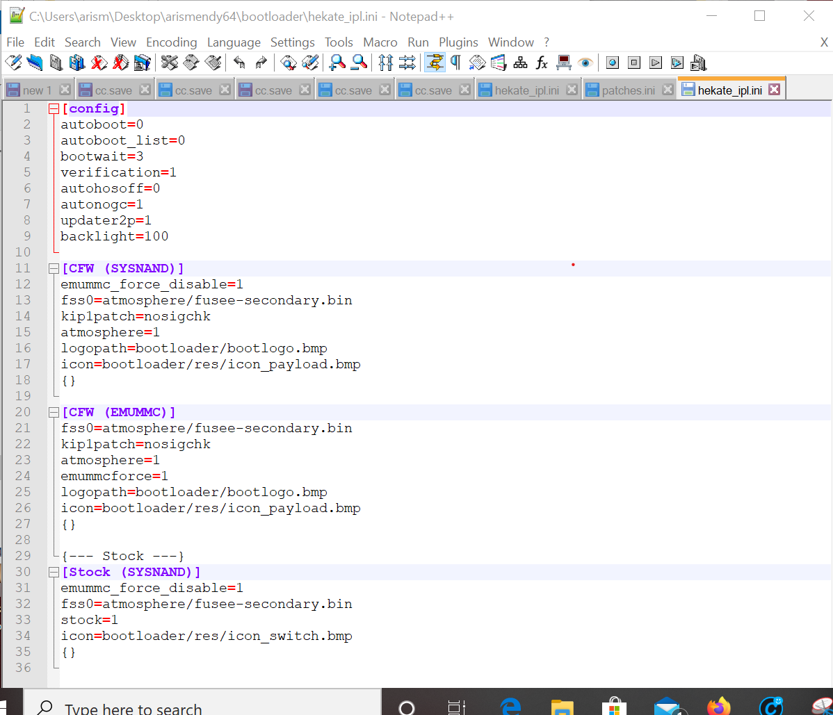The image size is (833, 715).
Task: Click the Save All toolbar icon
Action: pyautogui.click(x=77, y=63)
